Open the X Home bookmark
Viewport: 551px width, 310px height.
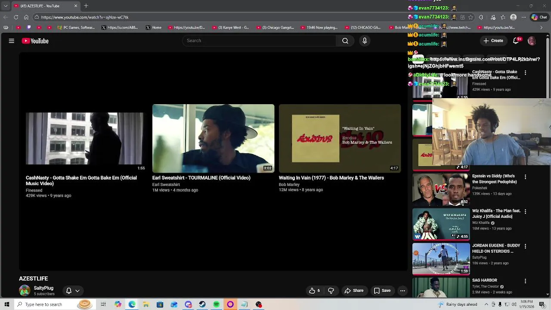(154, 28)
